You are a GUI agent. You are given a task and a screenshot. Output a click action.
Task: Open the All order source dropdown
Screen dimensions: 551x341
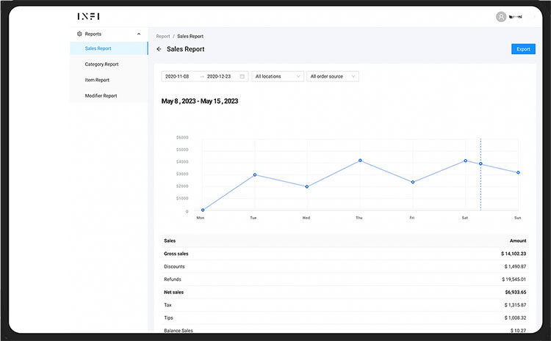click(x=333, y=76)
